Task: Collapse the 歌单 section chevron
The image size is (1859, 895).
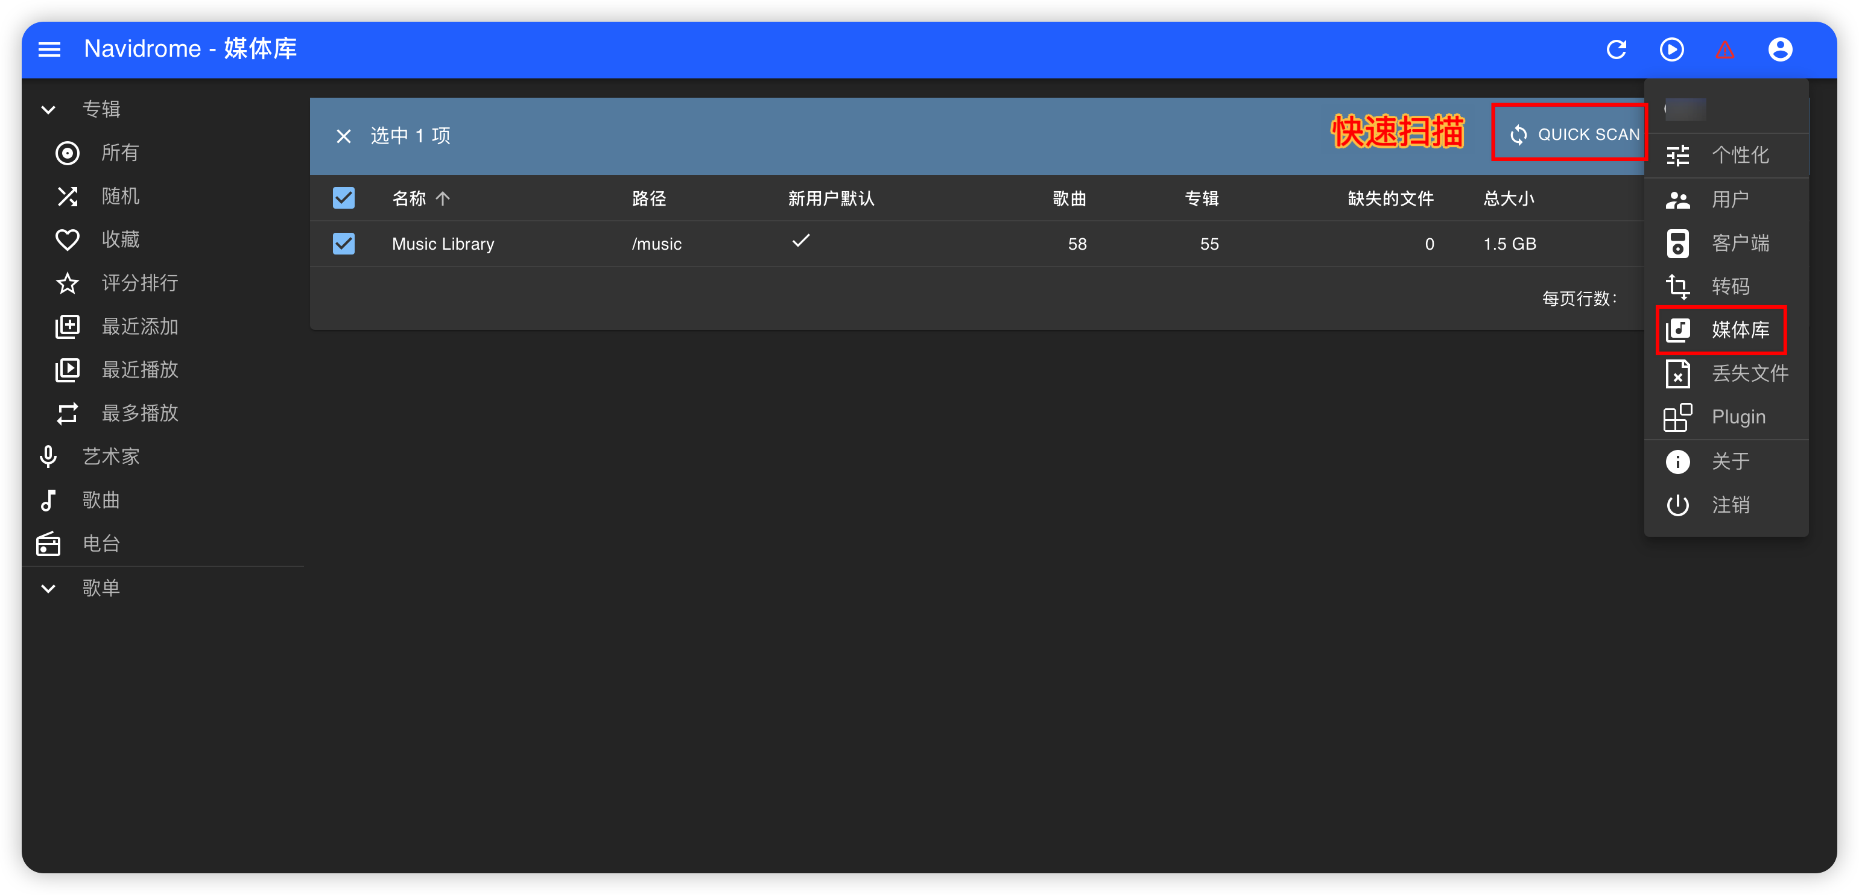Action: 48,588
